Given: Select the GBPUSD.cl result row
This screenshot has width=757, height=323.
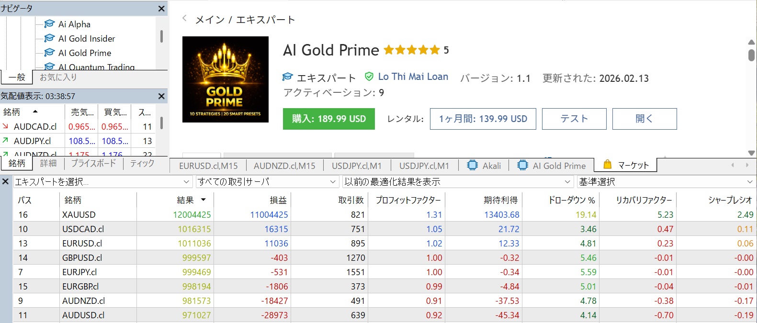Looking at the screenshot, I should coord(384,258).
